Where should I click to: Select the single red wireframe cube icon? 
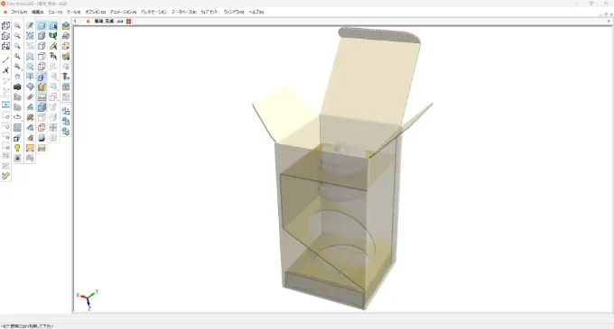point(42,117)
